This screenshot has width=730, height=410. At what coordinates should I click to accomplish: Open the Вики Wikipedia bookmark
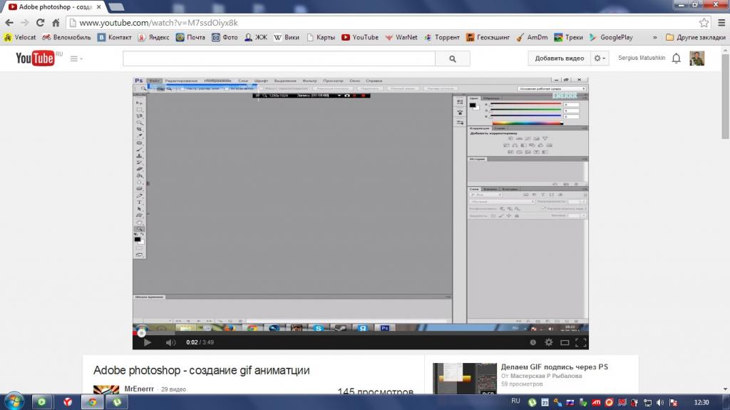287,37
